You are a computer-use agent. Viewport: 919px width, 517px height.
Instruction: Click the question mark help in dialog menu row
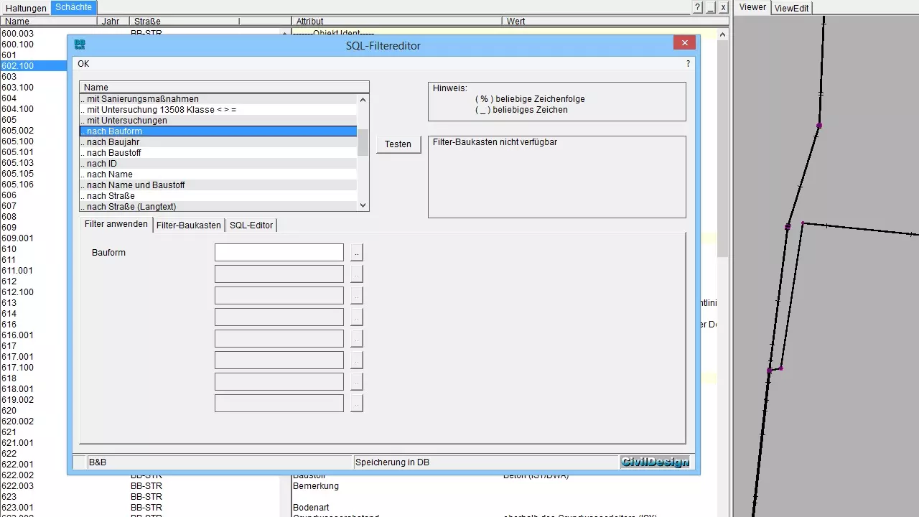click(689, 64)
